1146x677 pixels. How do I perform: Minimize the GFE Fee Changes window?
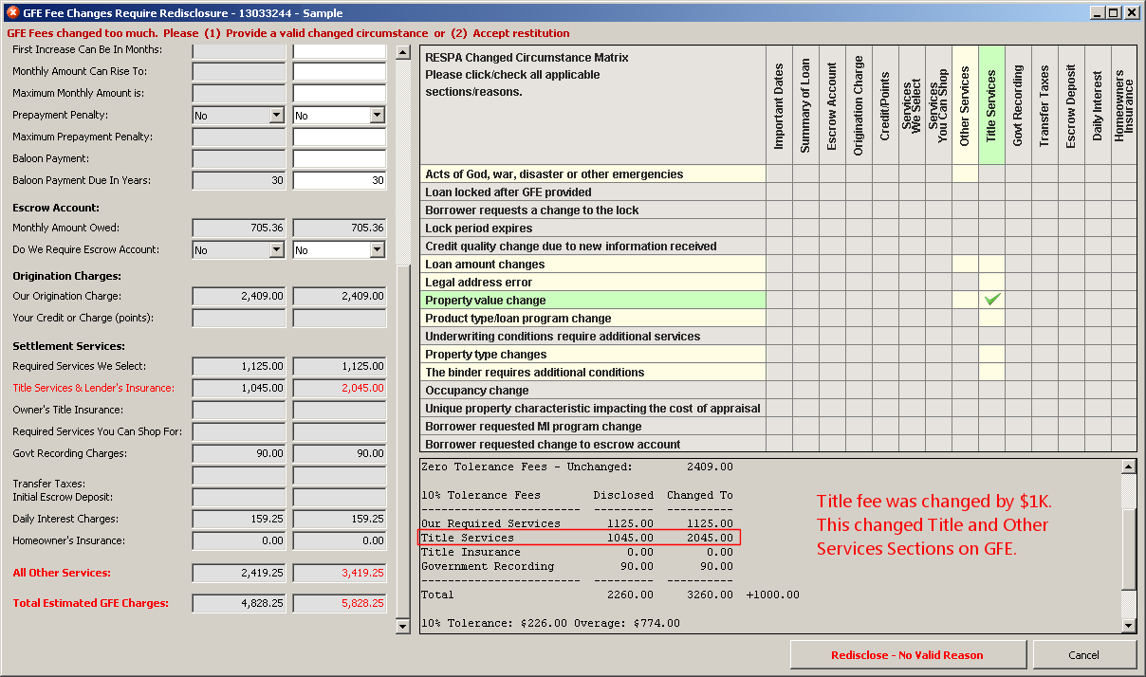[x=1098, y=13]
